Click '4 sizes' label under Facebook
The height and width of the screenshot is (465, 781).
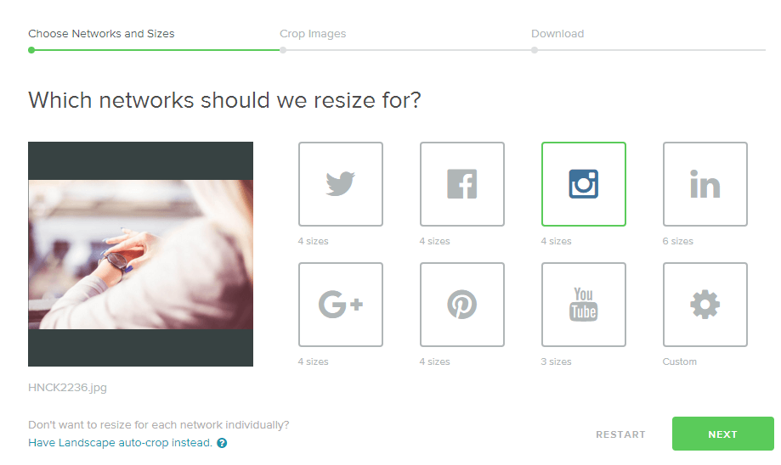click(435, 241)
